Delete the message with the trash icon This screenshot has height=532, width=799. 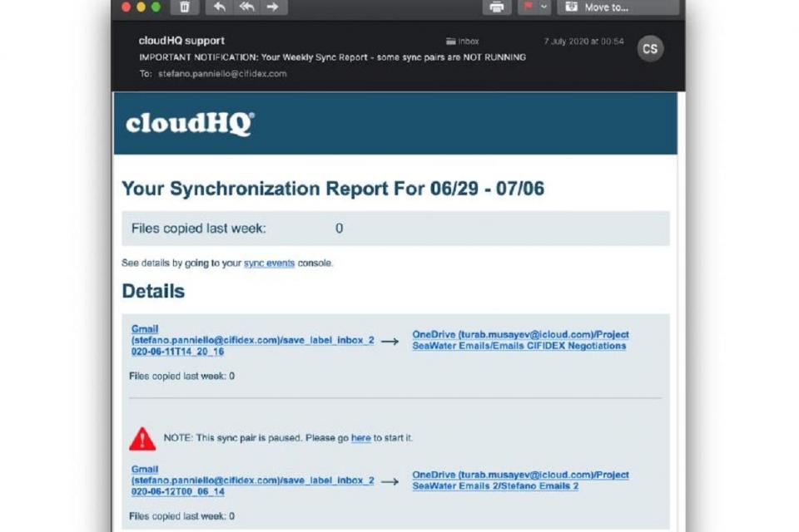(x=185, y=7)
